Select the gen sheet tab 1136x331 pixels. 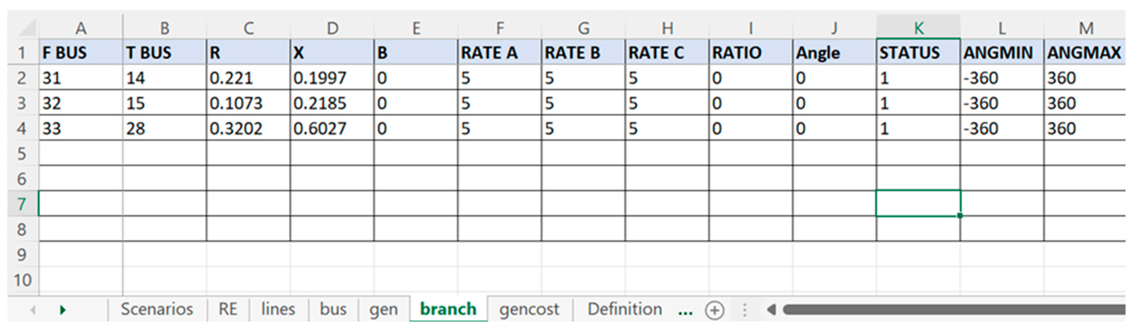[x=383, y=309]
